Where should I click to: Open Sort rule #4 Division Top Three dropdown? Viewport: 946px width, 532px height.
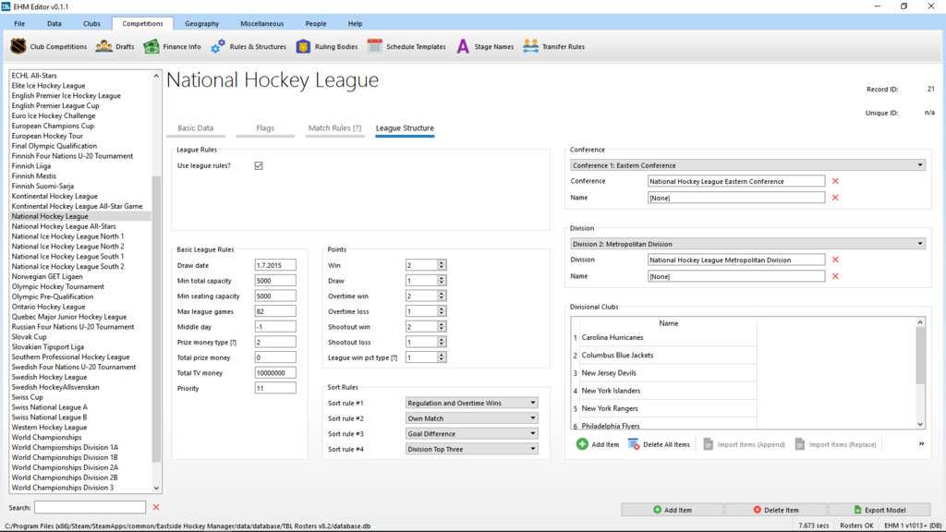(x=471, y=450)
